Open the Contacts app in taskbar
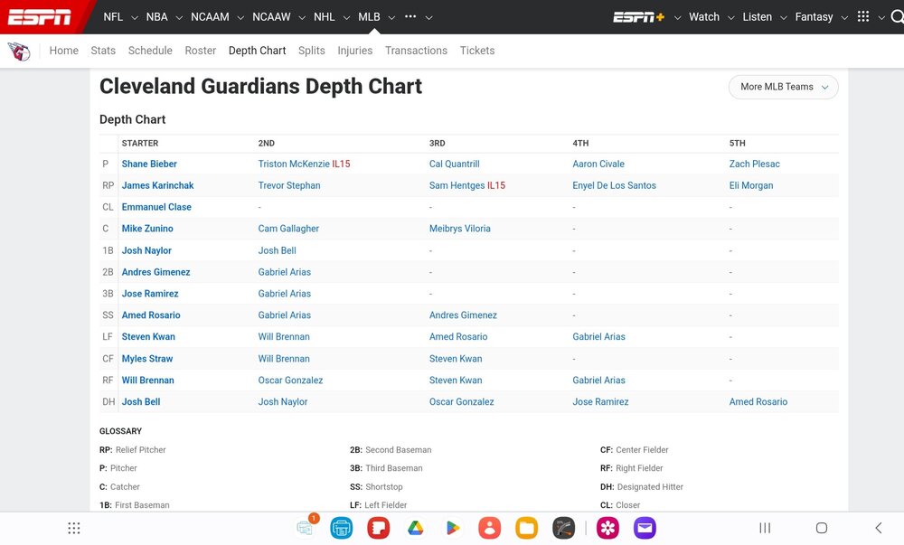 click(489, 529)
